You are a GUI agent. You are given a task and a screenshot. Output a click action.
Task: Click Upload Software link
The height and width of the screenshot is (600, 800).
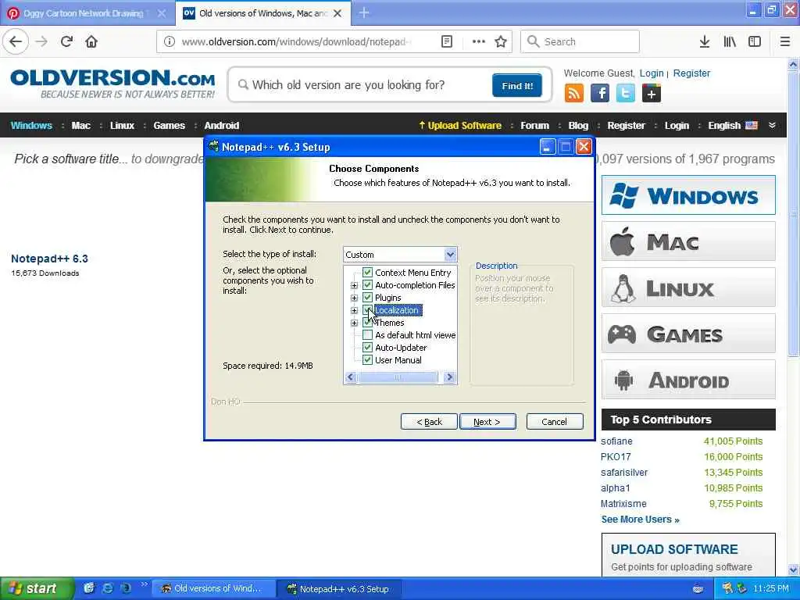[459, 125]
